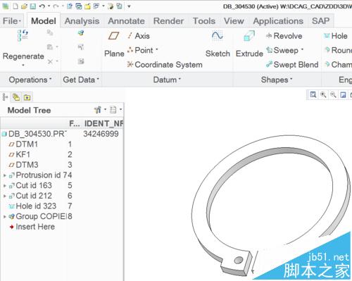
Task: Click the New file icon
Action: [x=15, y=6]
